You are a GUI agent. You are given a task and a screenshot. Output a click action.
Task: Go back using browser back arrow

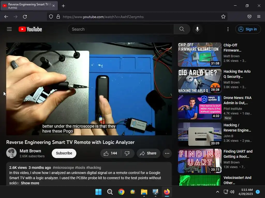[x=6, y=17]
